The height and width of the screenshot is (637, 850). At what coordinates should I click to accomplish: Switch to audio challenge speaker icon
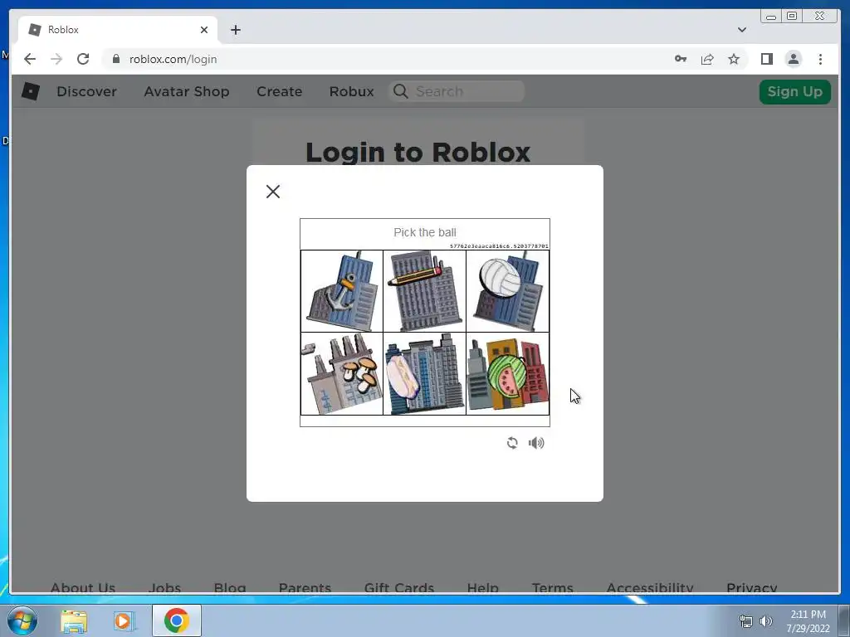pos(536,443)
